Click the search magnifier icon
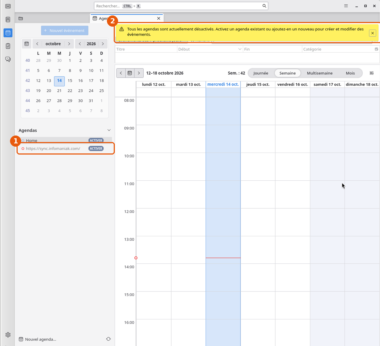The image size is (380, 346). [x=264, y=6]
